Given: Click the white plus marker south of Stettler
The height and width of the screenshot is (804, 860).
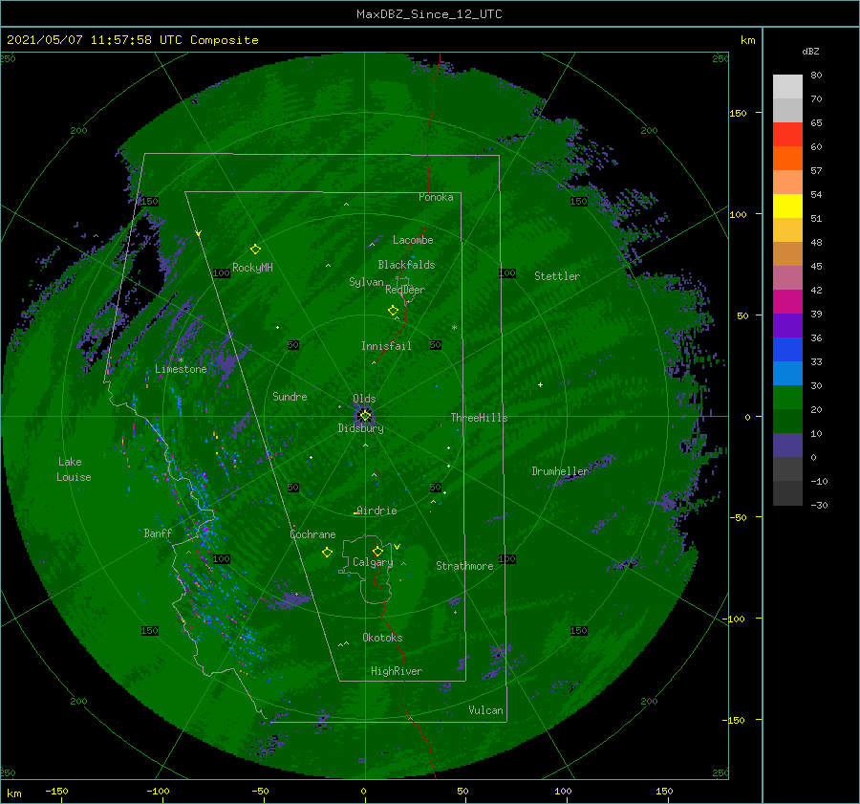Looking at the screenshot, I should click(540, 384).
